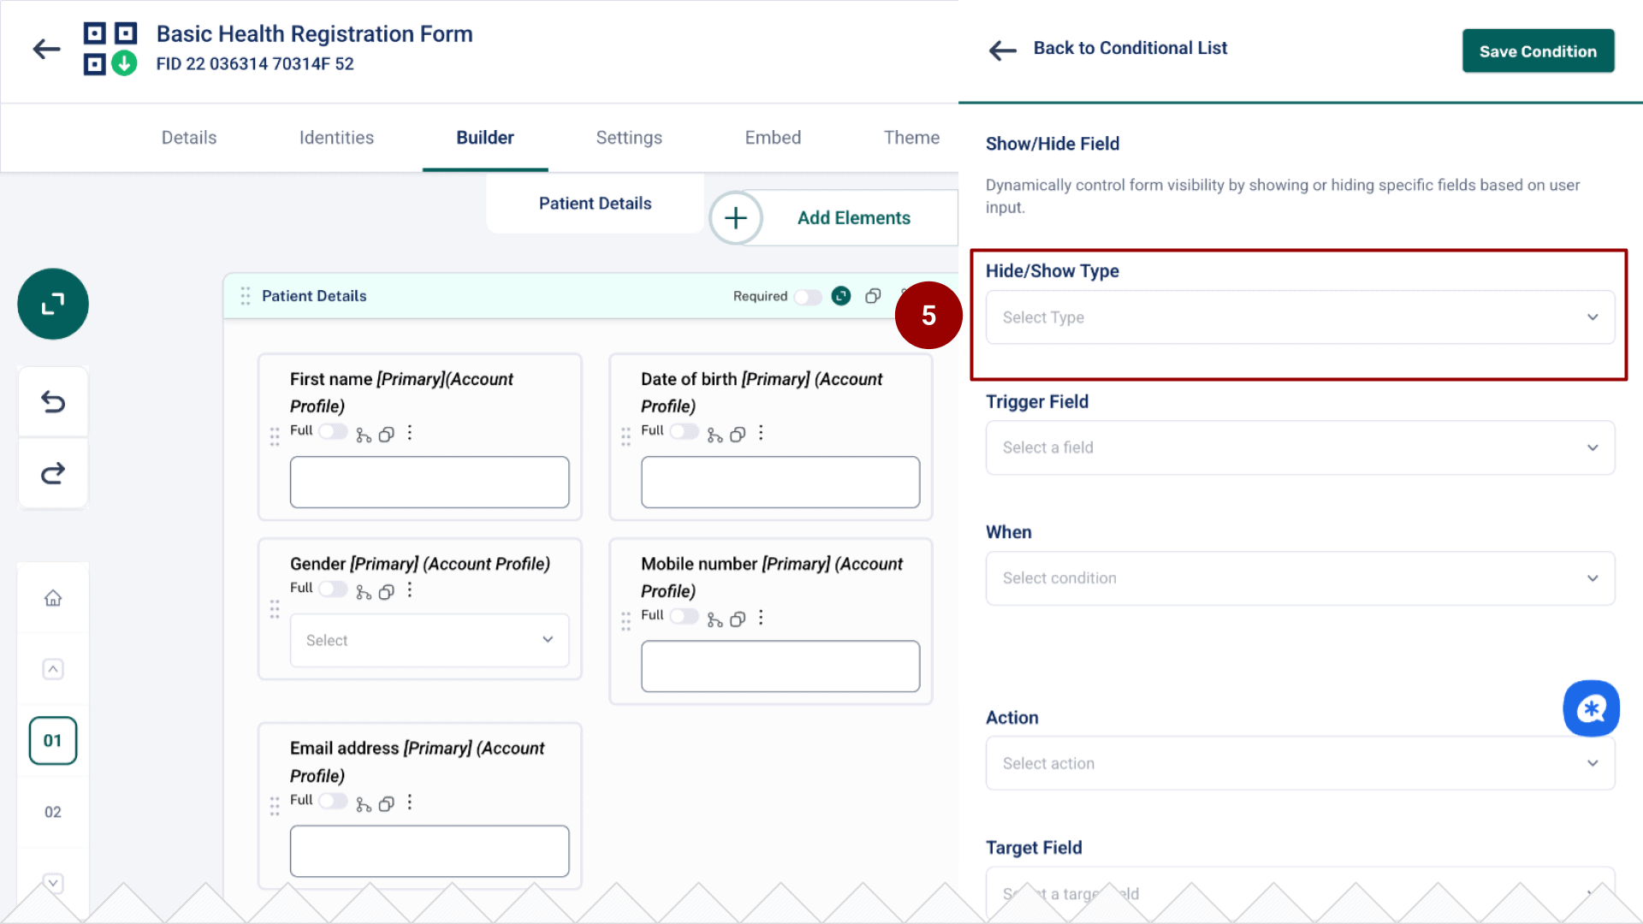
Task: Switch to the Settings tab
Action: point(628,137)
